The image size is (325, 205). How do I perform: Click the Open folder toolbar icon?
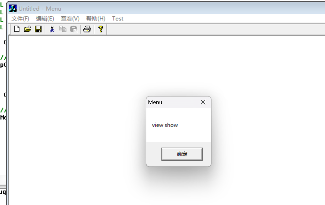click(x=28, y=29)
